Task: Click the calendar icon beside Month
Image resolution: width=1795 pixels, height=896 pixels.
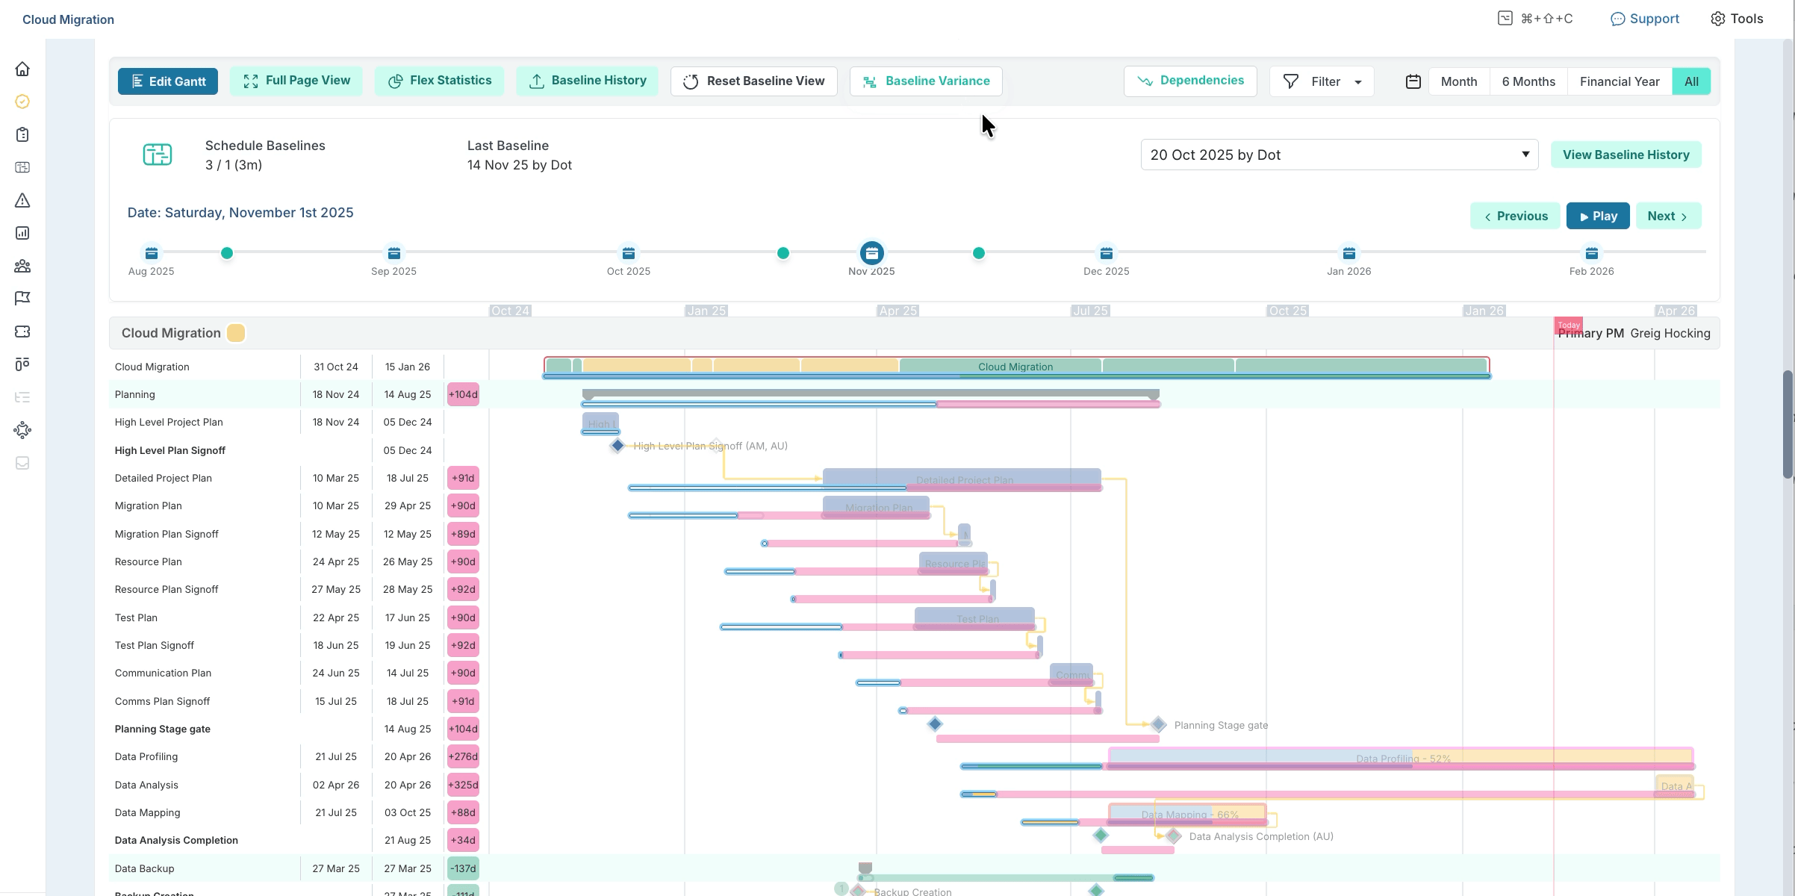Action: 1413,81
